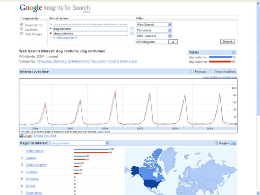Image resolution: width=260 pixels, height=195 pixels.
Task: Enable the Forecast checkbox
Action: point(192,72)
